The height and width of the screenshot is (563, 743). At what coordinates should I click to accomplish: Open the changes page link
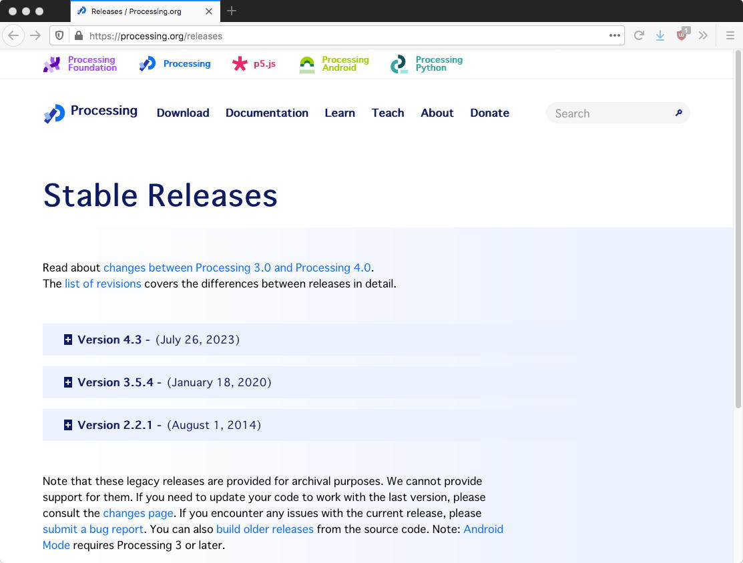[x=138, y=513]
